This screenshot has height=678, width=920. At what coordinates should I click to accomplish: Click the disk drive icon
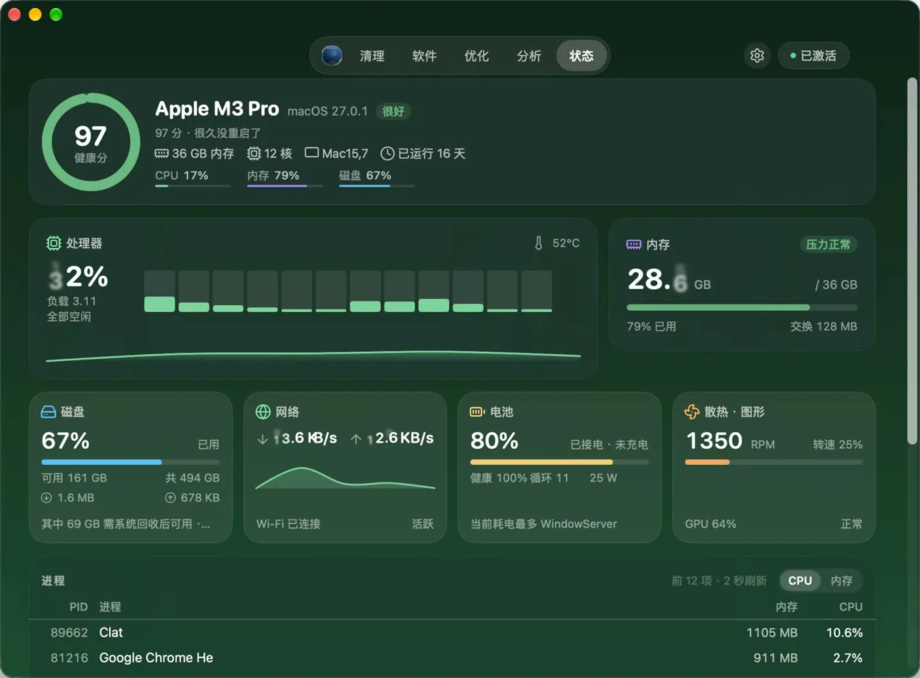pos(49,412)
